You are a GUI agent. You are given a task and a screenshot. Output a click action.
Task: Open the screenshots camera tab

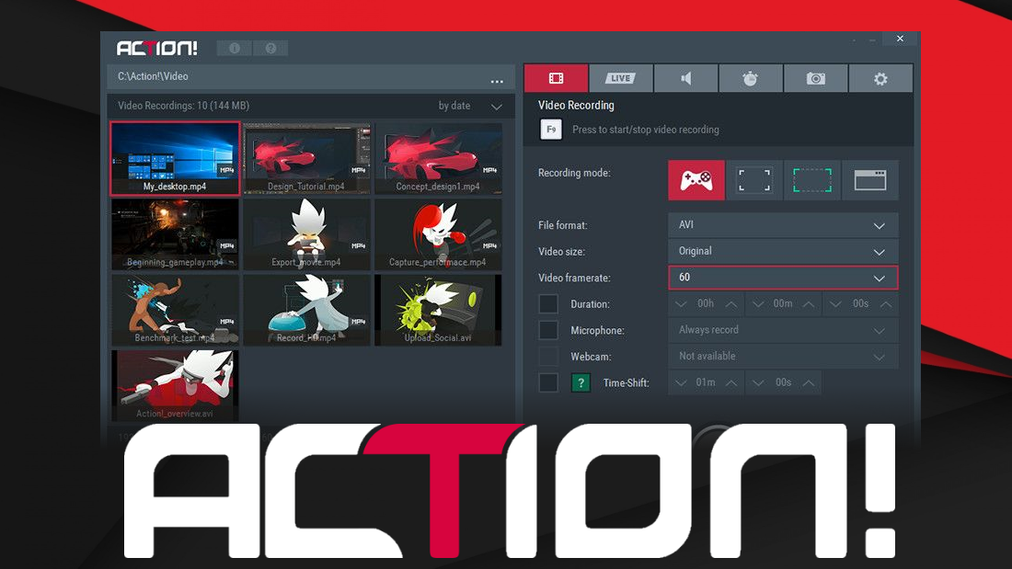pos(815,79)
